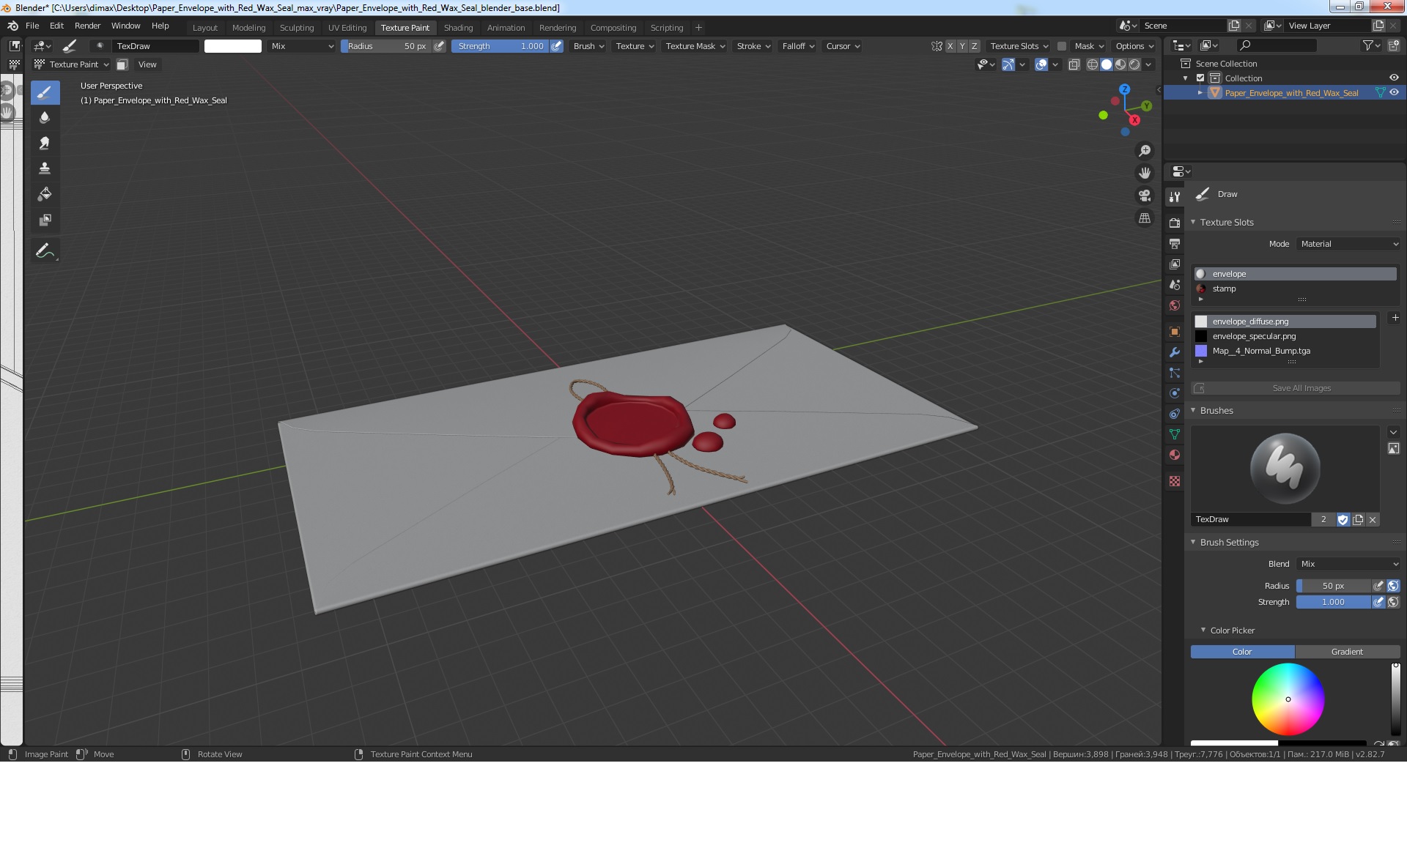Toggle camera view in viewport
Image resolution: width=1407 pixels, height=848 pixels.
point(1144,196)
